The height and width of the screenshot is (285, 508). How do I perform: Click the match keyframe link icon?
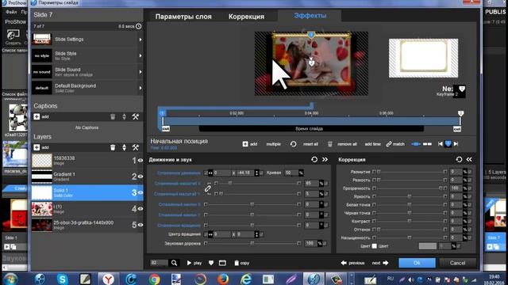click(389, 144)
